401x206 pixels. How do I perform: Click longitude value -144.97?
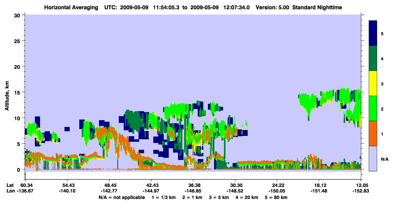click(151, 191)
